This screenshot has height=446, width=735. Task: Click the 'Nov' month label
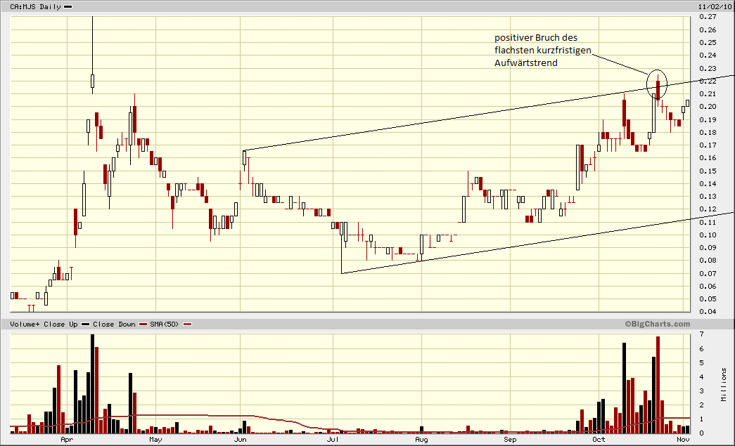pyautogui.click(x=683, y=440)
